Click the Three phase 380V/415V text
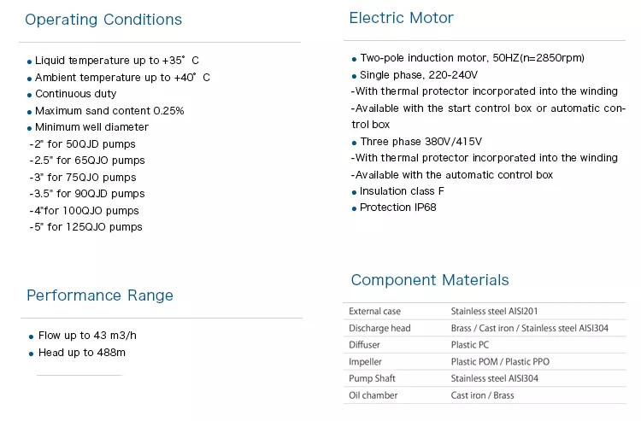The height and width of the screenshot is (421, 641). [x=421, y=142]
